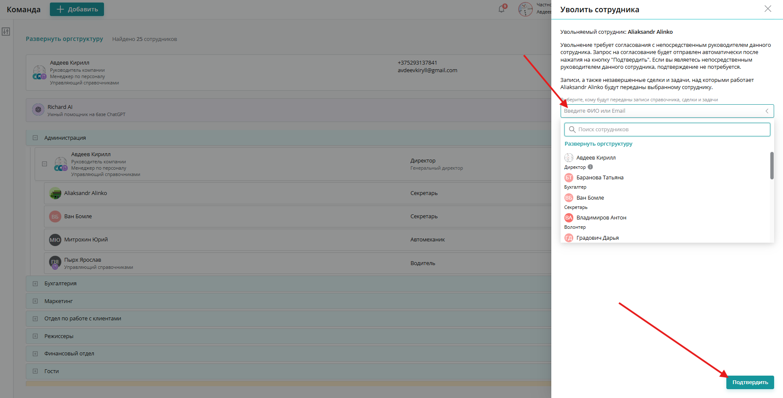Expand the Финансовый отдел department
The height and width of the screenshot is (398, 783).
point(35,354)
